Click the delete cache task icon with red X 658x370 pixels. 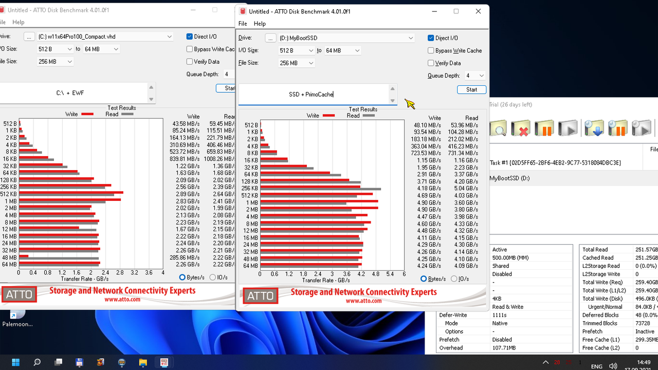coord(520,127)
